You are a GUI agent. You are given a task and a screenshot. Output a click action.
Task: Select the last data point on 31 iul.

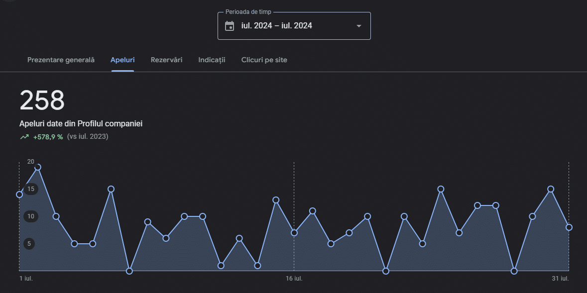(569, 227)
